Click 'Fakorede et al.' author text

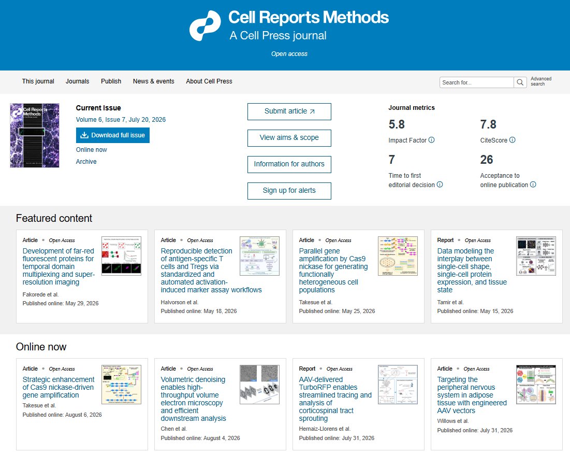tap(40, 294)
